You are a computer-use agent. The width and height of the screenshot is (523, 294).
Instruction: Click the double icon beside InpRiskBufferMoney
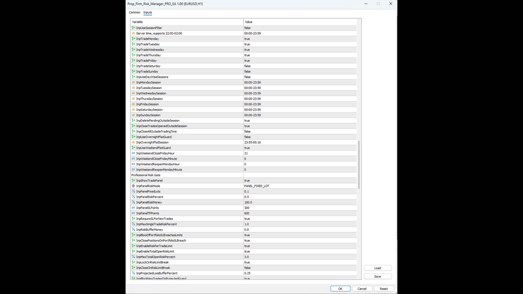133,229
